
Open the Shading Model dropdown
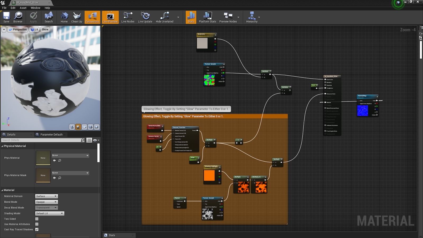(49, 213)
